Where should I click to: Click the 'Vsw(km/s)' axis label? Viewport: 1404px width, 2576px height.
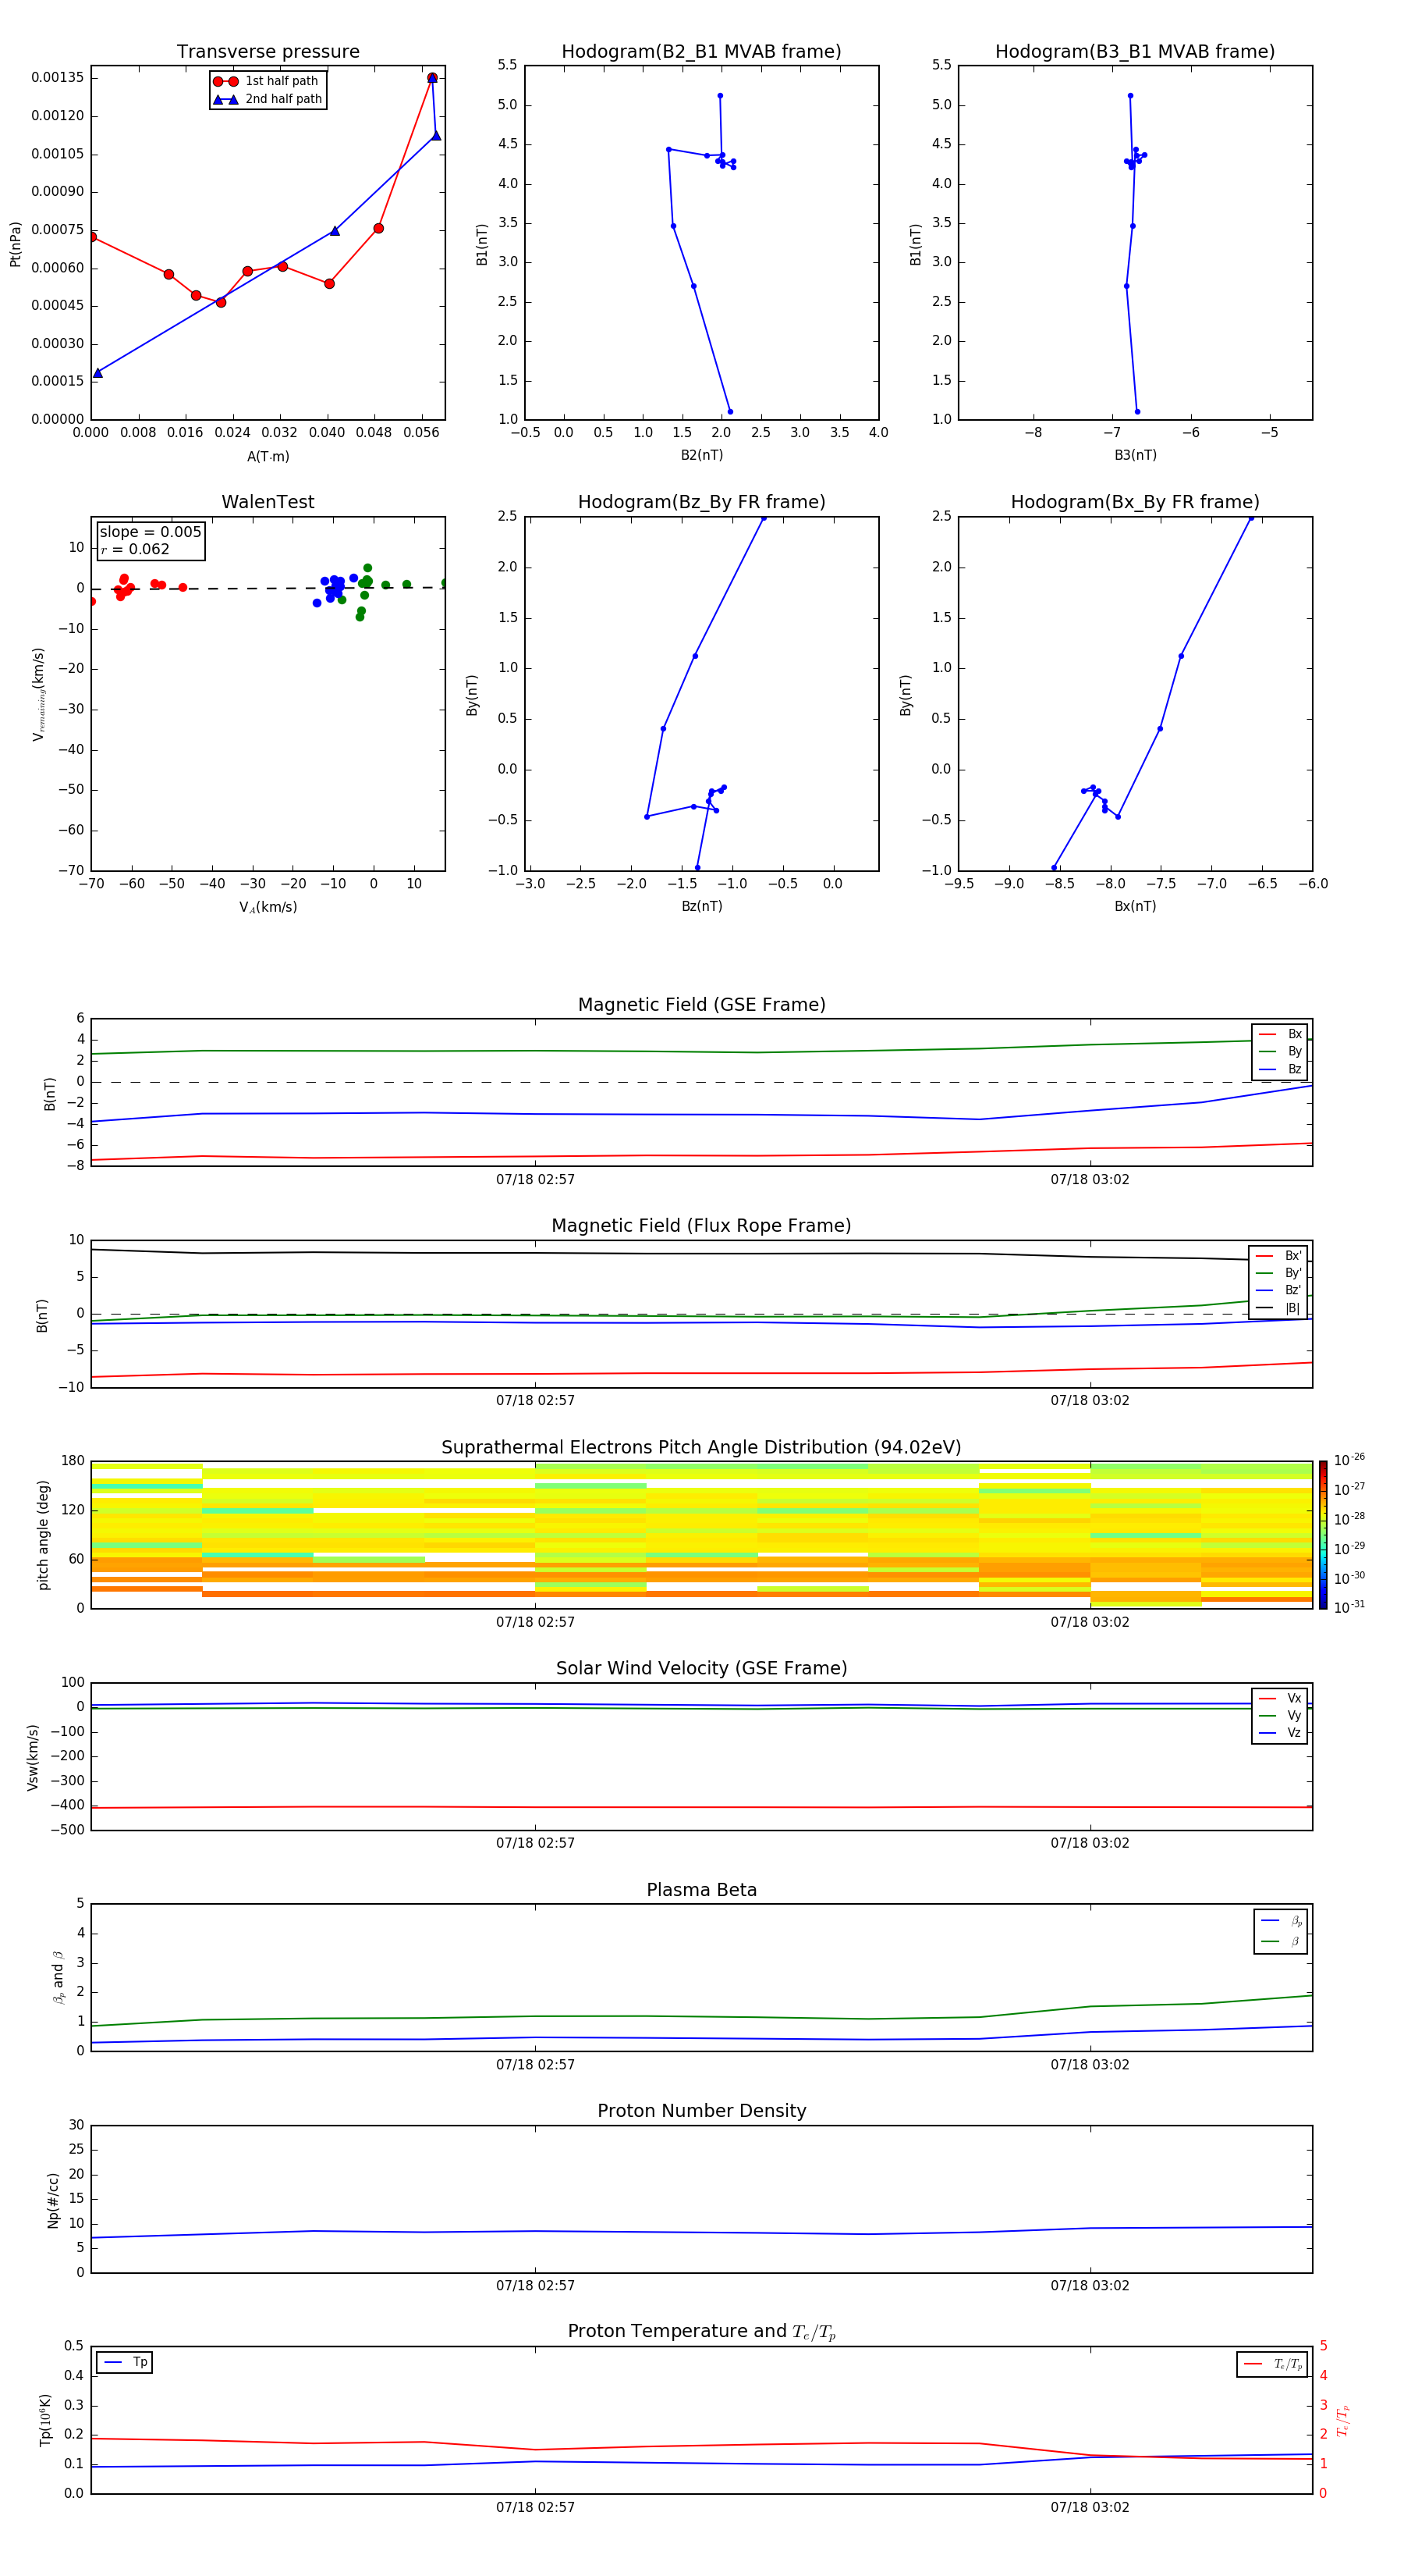coord(33,1757)
